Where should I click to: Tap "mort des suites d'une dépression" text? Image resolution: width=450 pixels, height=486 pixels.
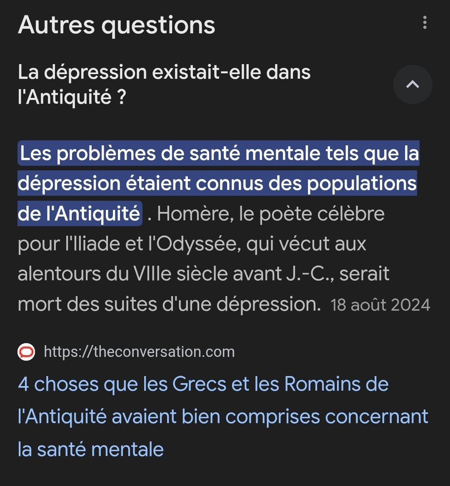point(168,304)
